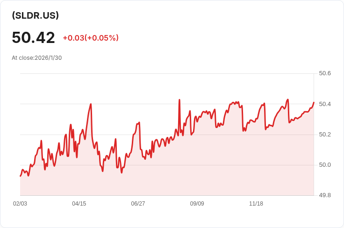Click the chart line's leftmost starting point
The width and height of the screenshot is (344, 228).
pos(20,176)
